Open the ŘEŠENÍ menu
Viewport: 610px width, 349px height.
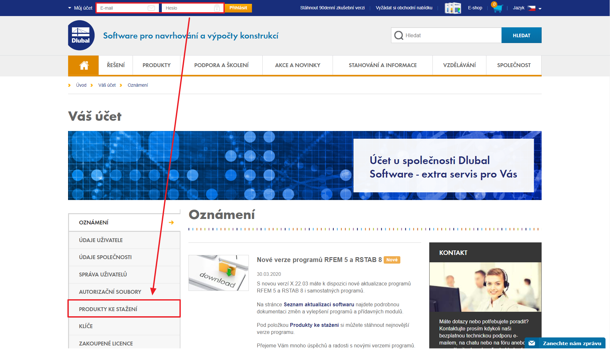point(116,65)
